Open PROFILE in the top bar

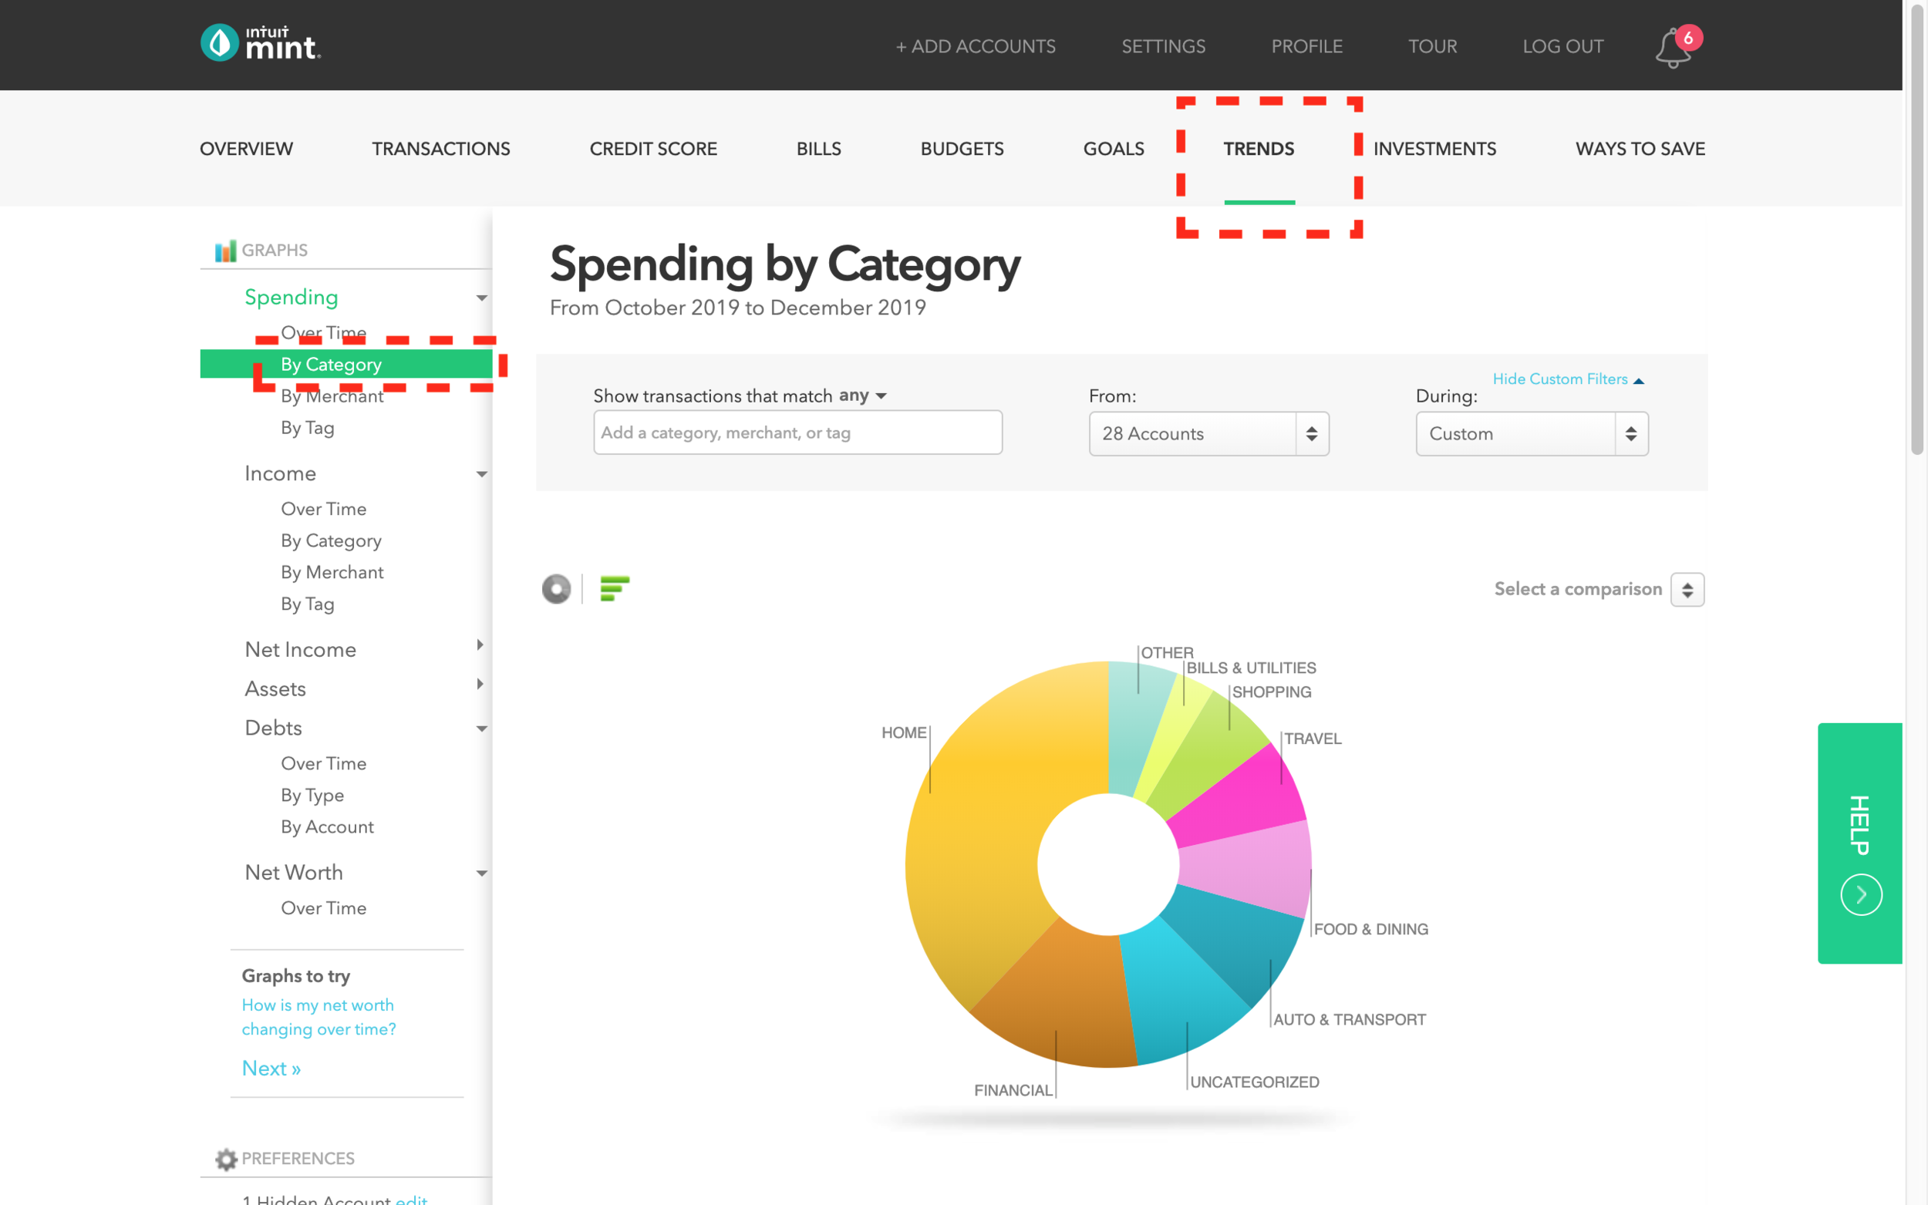coord(1306,46)
